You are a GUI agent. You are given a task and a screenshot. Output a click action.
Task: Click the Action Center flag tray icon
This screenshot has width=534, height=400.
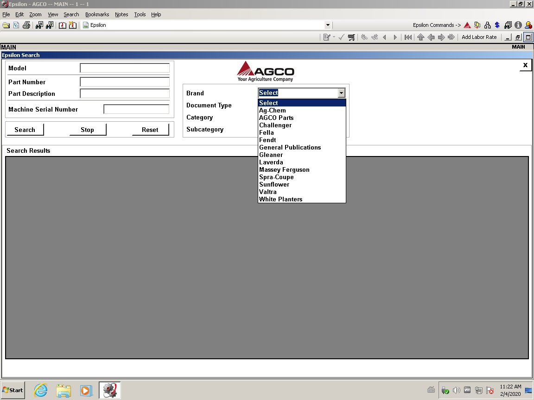coord(489,390)
